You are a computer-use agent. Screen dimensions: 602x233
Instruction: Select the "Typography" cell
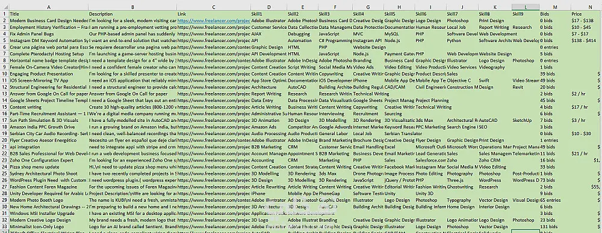(462, 200)
